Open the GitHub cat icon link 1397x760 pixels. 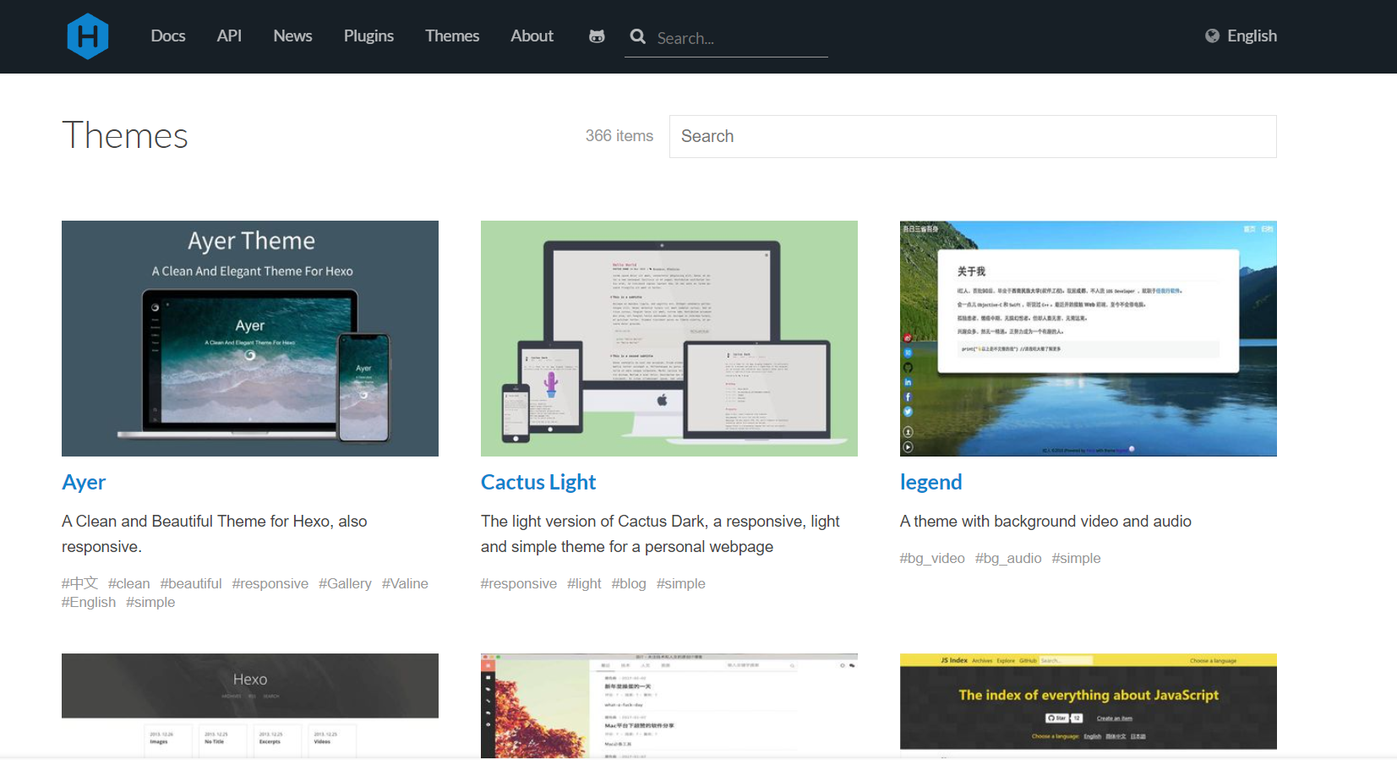coord(597,36)
